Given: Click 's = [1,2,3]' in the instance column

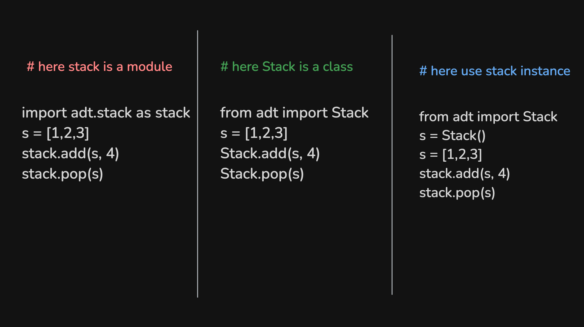Looking at the screenshot, I should (x=451, y=155).
